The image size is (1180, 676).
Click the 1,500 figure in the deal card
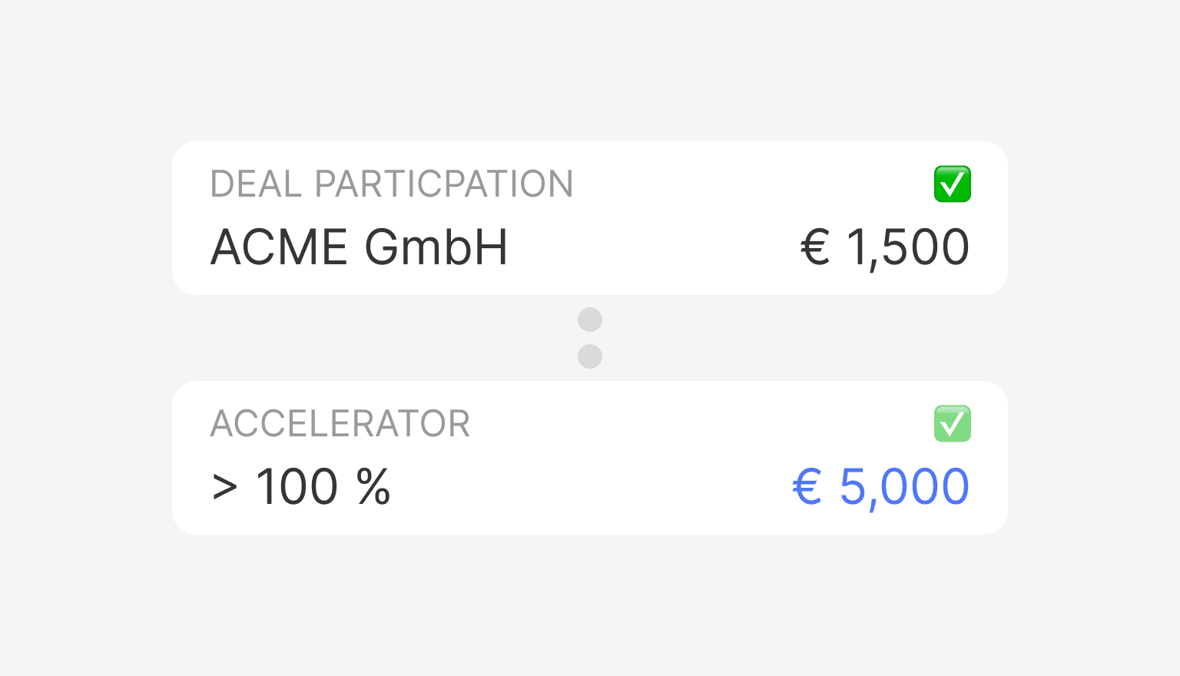pyautogui.click(x=907, y=248)
